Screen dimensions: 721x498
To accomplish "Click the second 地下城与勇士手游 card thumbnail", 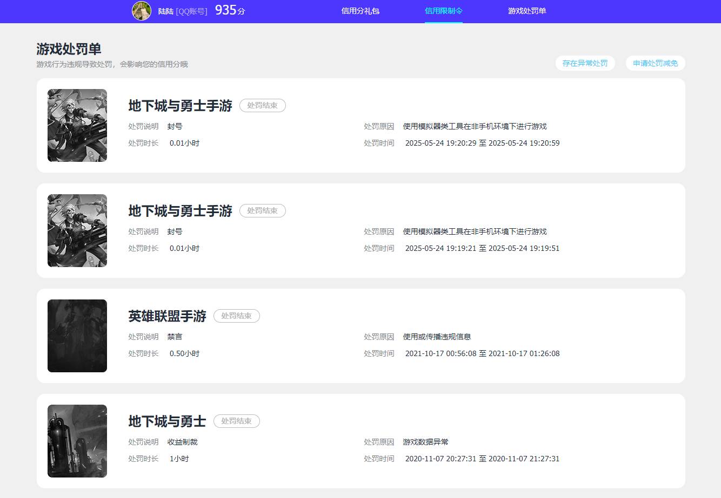I will tap(77, 230).
